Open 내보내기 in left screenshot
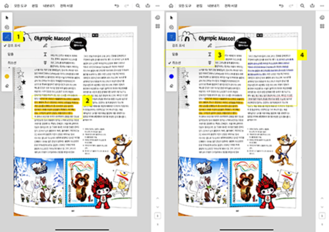 pyautogui.click(x=49, y=6)
